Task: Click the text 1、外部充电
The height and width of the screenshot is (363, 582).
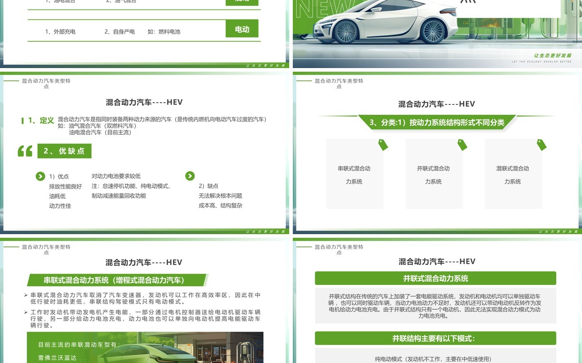Action: click(60, 32)
